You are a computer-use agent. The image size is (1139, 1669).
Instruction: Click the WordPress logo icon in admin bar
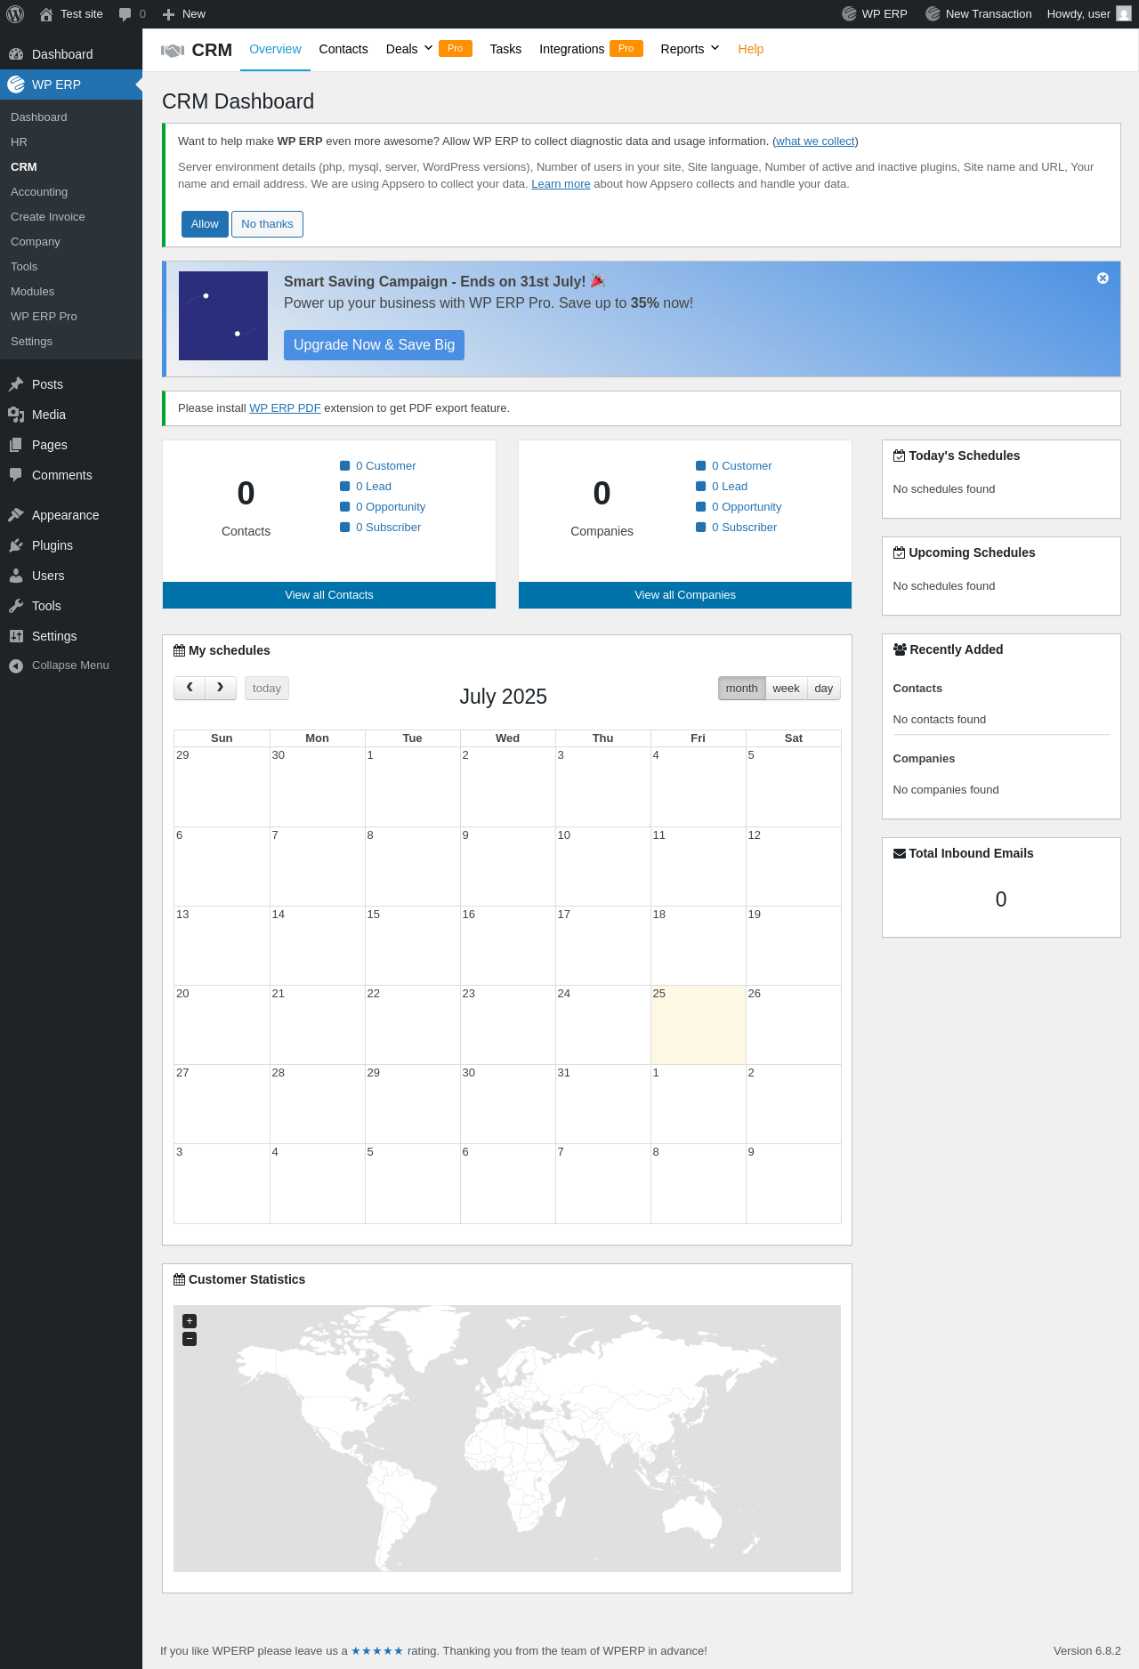(15, 13)
